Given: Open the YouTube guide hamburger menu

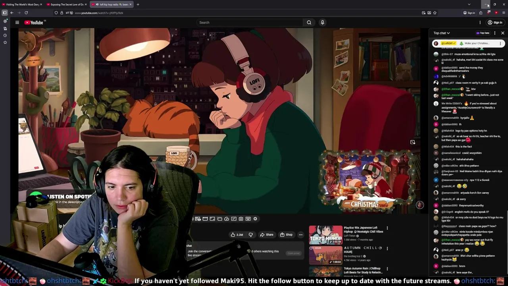Looking at the screenshot, I should pos(17,23).
